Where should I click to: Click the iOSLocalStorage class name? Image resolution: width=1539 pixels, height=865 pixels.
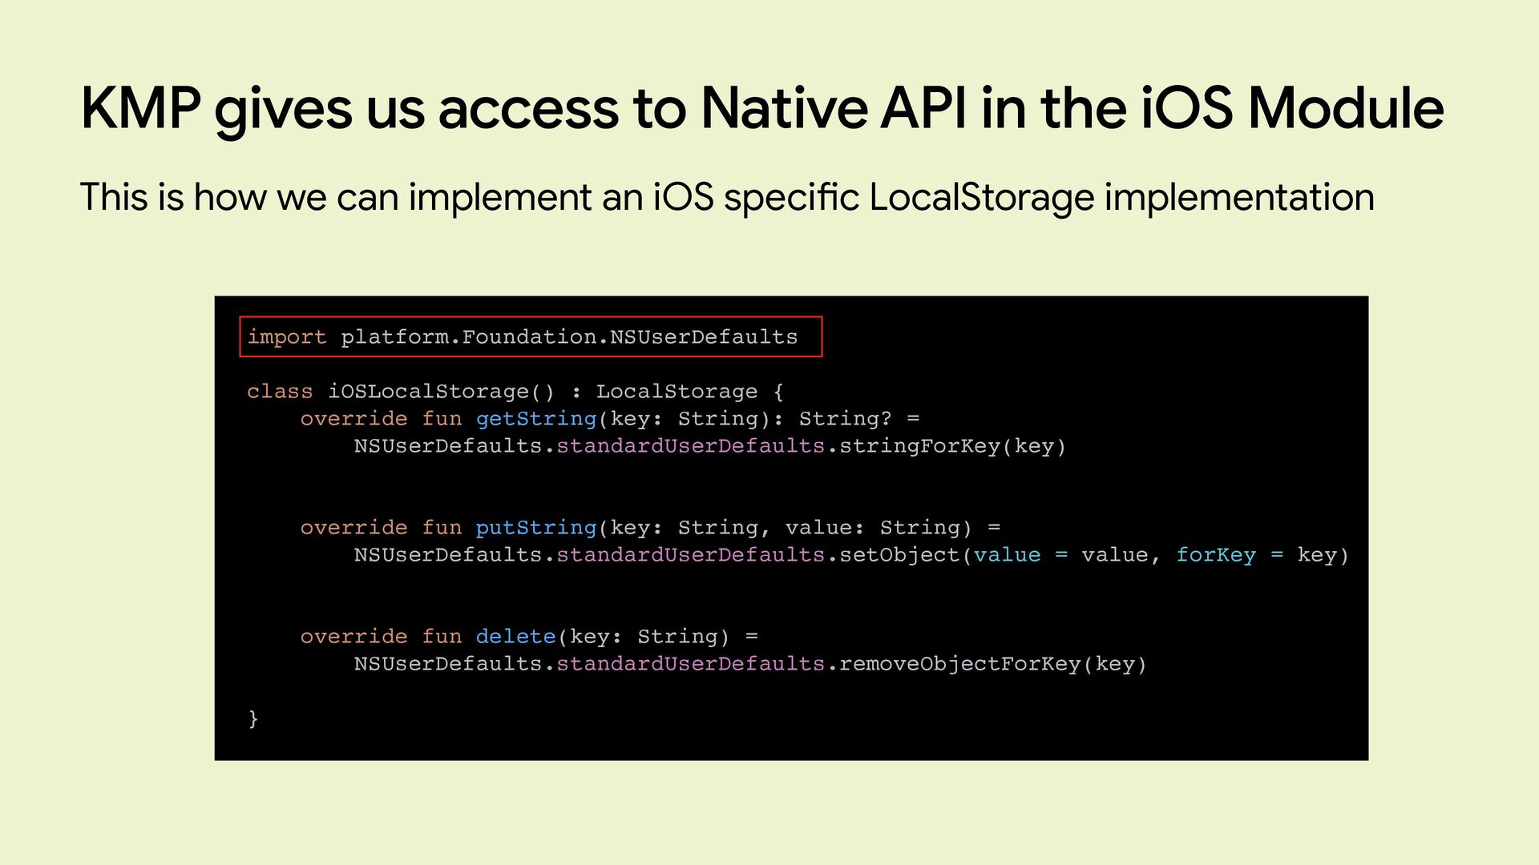coord(428,392)
